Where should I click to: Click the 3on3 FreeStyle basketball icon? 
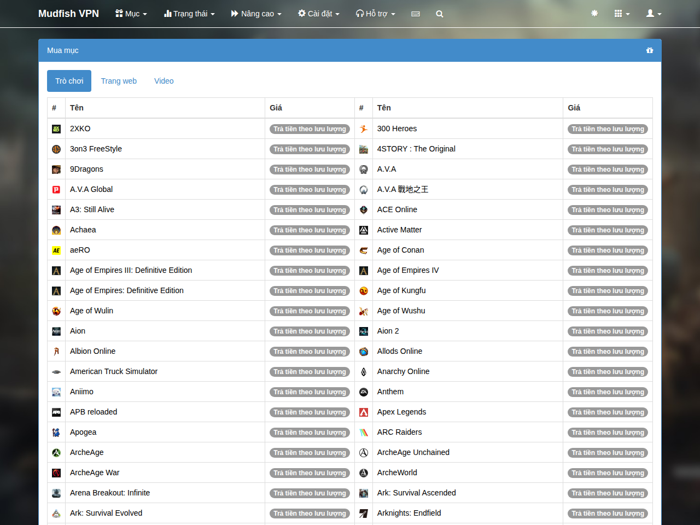[x=56, y=149]
